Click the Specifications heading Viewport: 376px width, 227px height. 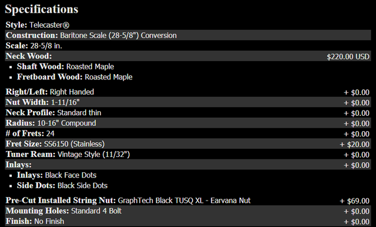click(x=42, y=9)
